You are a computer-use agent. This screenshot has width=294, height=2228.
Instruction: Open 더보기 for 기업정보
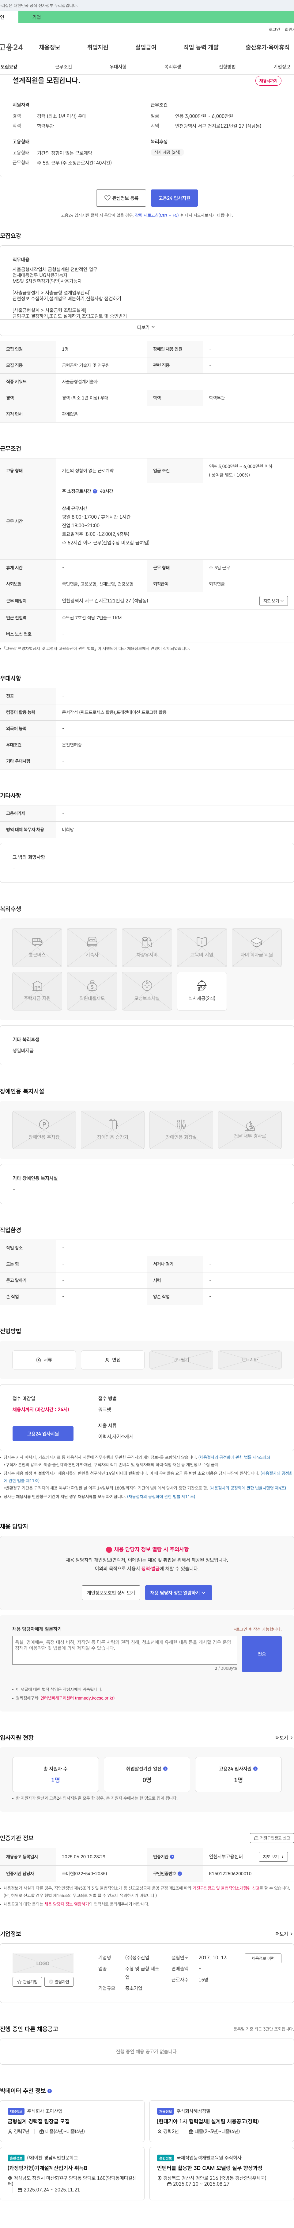point(284,1934)
